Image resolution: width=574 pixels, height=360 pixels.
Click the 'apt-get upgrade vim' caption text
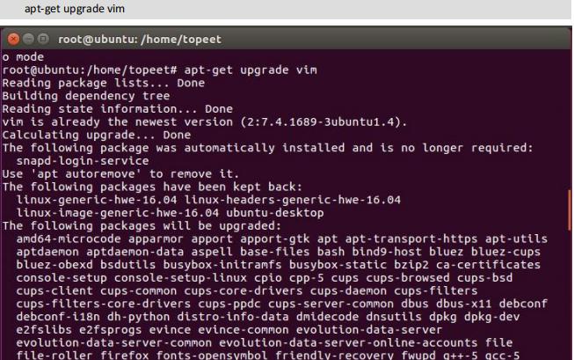75,9
